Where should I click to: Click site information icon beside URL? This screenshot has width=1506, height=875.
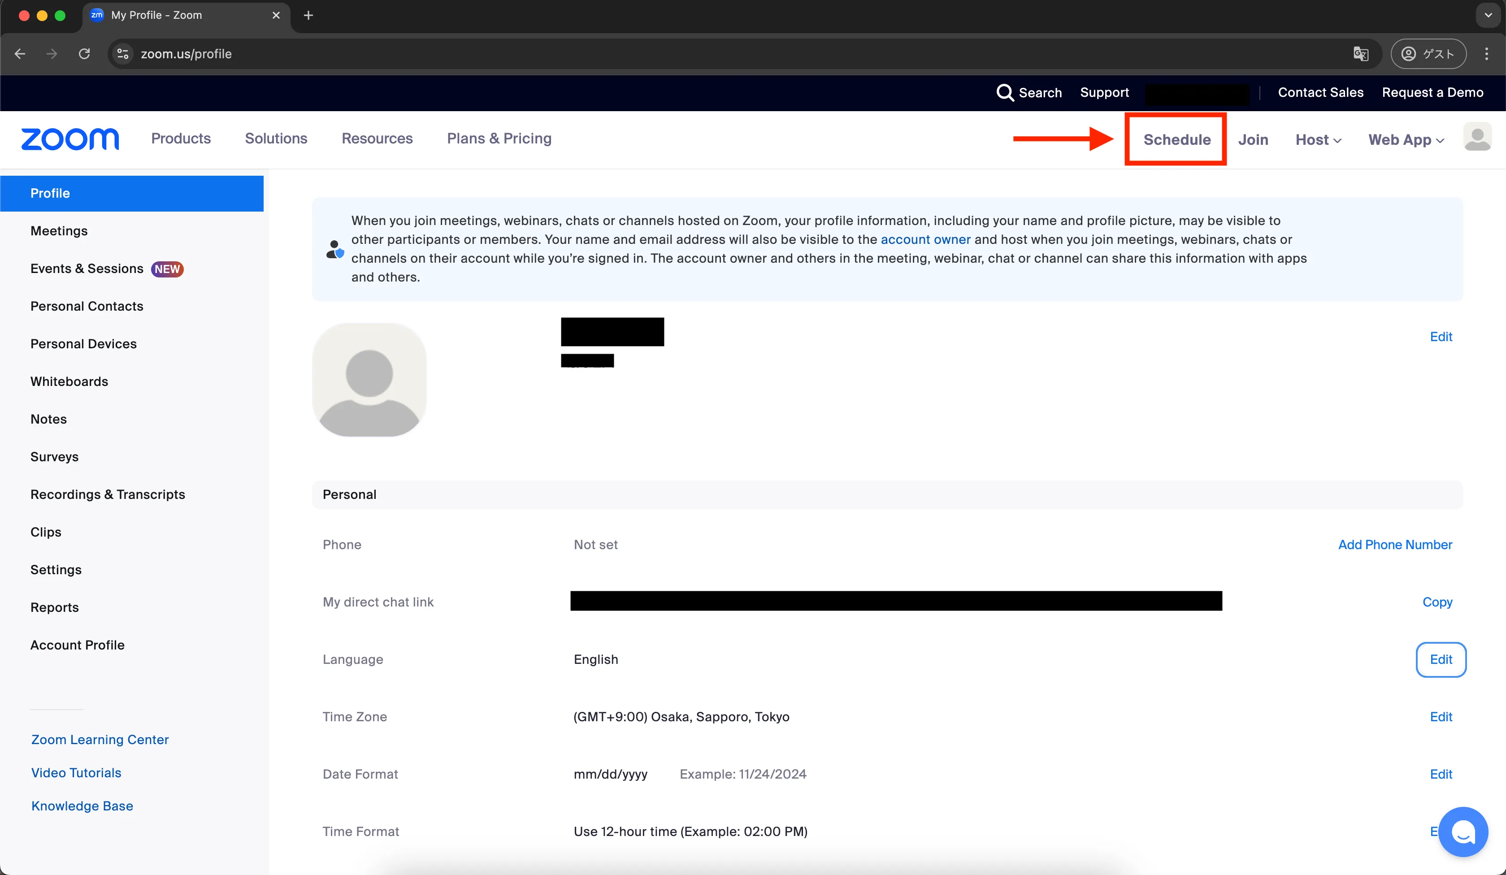122,54
